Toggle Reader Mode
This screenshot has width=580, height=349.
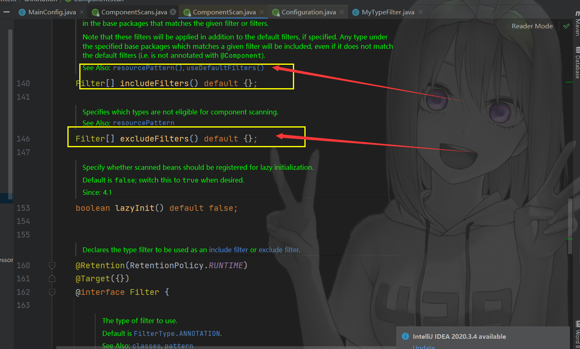pyautogui.click(x=532, y=26)
